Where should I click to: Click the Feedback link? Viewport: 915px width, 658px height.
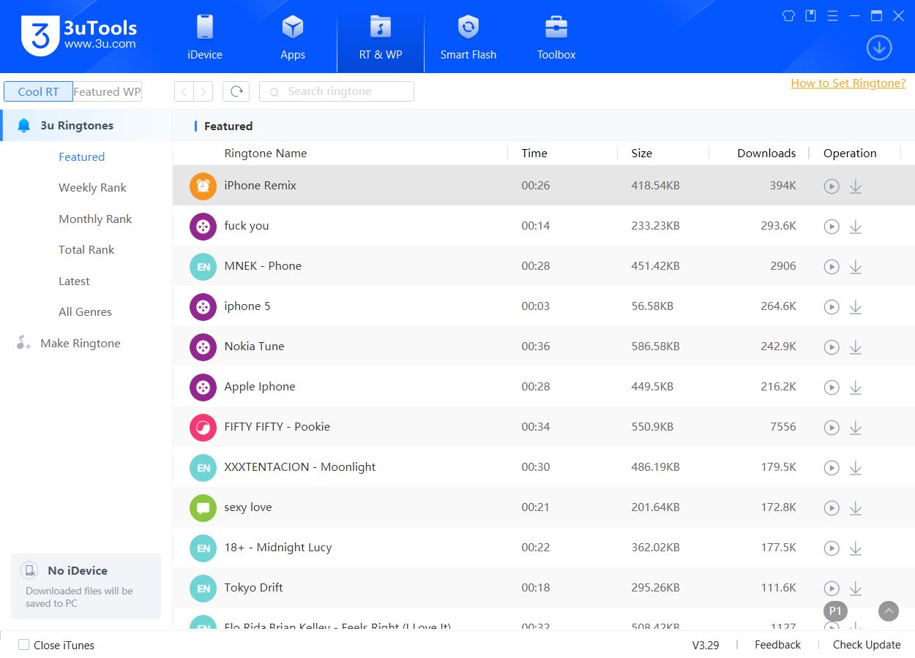click(777, 645)
